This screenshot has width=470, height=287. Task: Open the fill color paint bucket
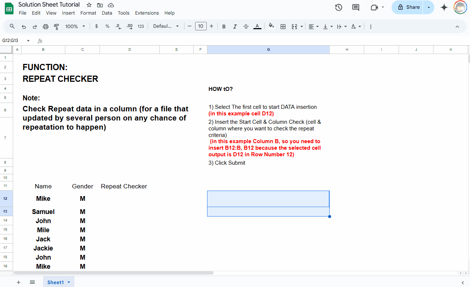click(x=271, y=26)
